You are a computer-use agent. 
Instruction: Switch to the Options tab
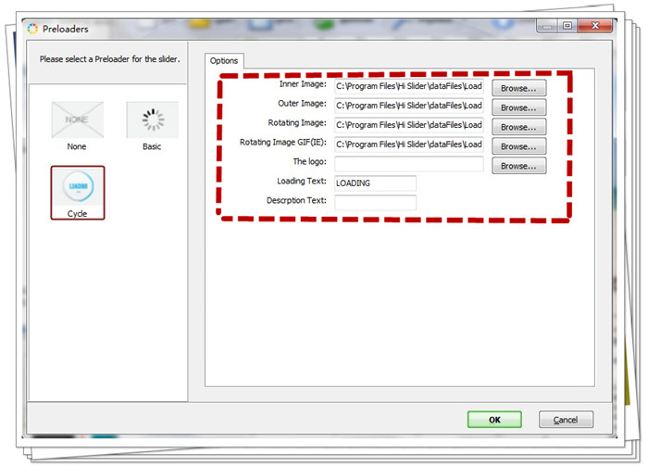click(224, 61)
